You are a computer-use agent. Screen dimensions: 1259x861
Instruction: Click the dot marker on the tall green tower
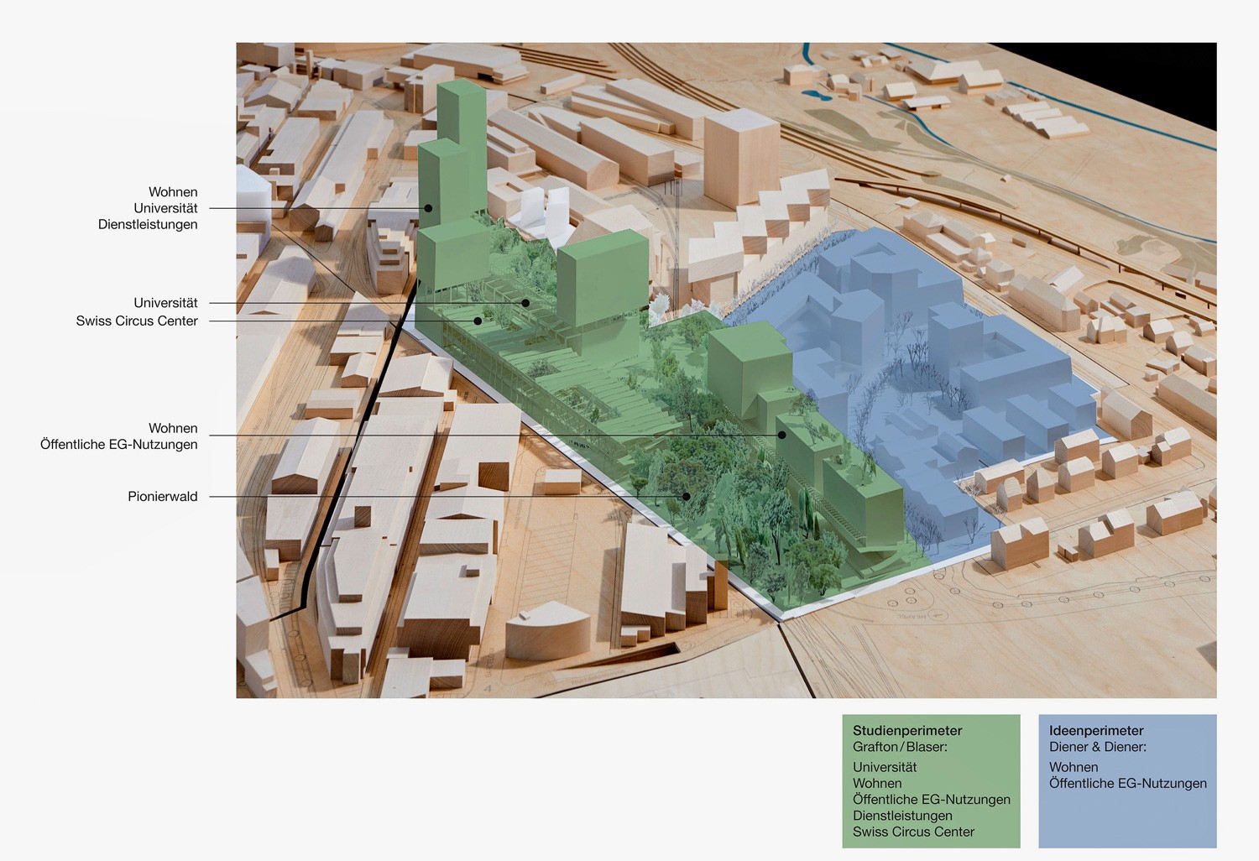tap(428, 208)
